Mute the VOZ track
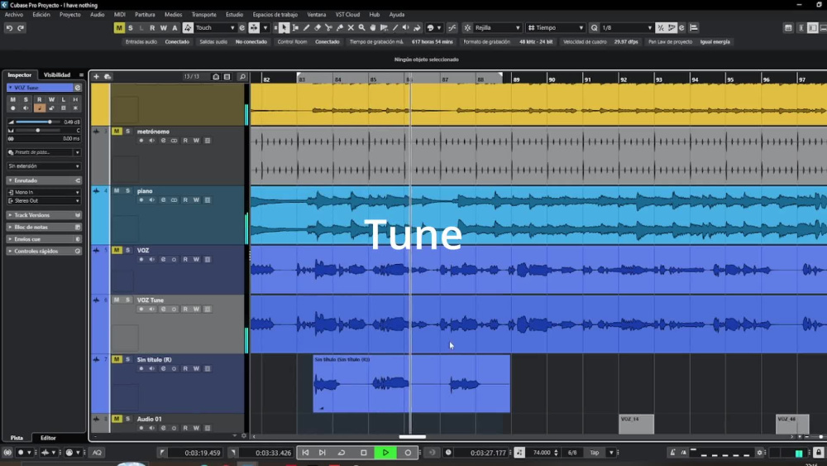This screenshot has height=466, width=827. pos(117,250)
